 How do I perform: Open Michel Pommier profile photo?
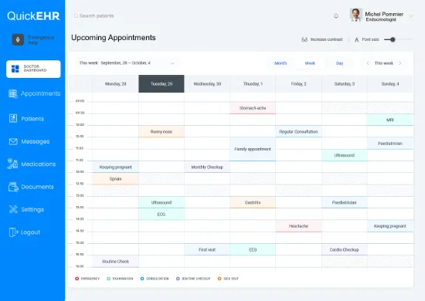point(356,15)
